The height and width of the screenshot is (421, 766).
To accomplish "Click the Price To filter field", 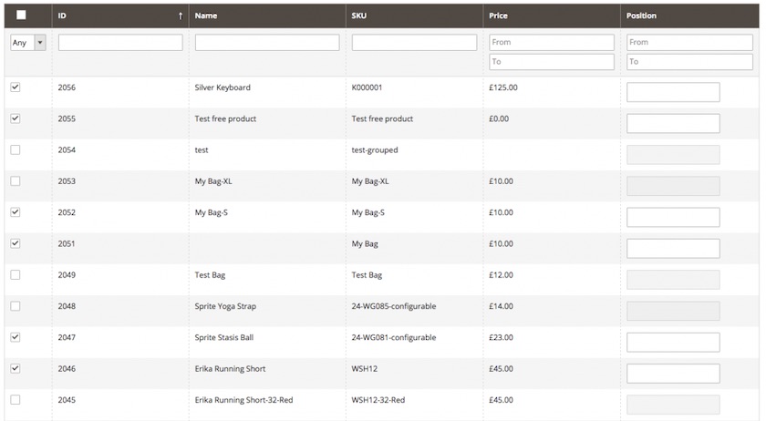I will pos(552,62).
